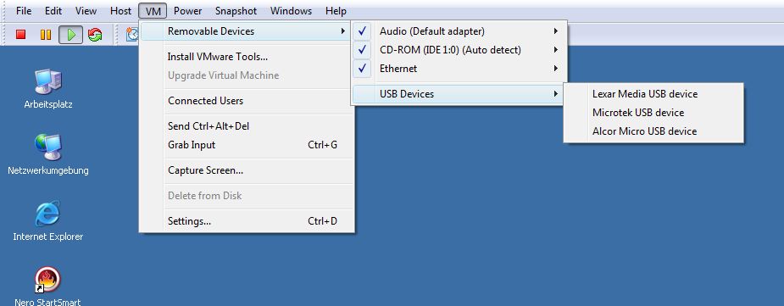Expand the Removable Devices submenu arrow
Image resolution: width=784 pixels, height=306 pixels.
point(343,31)
